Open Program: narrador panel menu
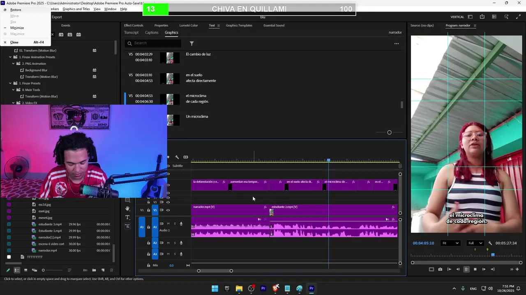Image resolution: width=526 pixels, height=295 pixels. pos(475,25)
